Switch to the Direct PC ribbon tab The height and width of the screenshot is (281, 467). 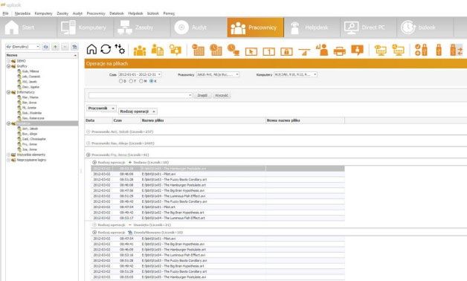point(368,28)
